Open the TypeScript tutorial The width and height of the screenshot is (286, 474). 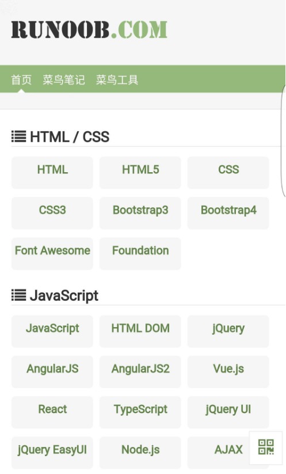[140, 412]
